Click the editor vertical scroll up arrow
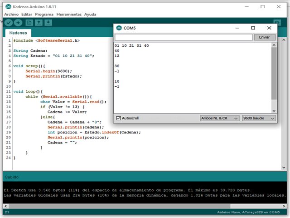The width and height of the screenshot is (290, 218). tap(284, 40)
